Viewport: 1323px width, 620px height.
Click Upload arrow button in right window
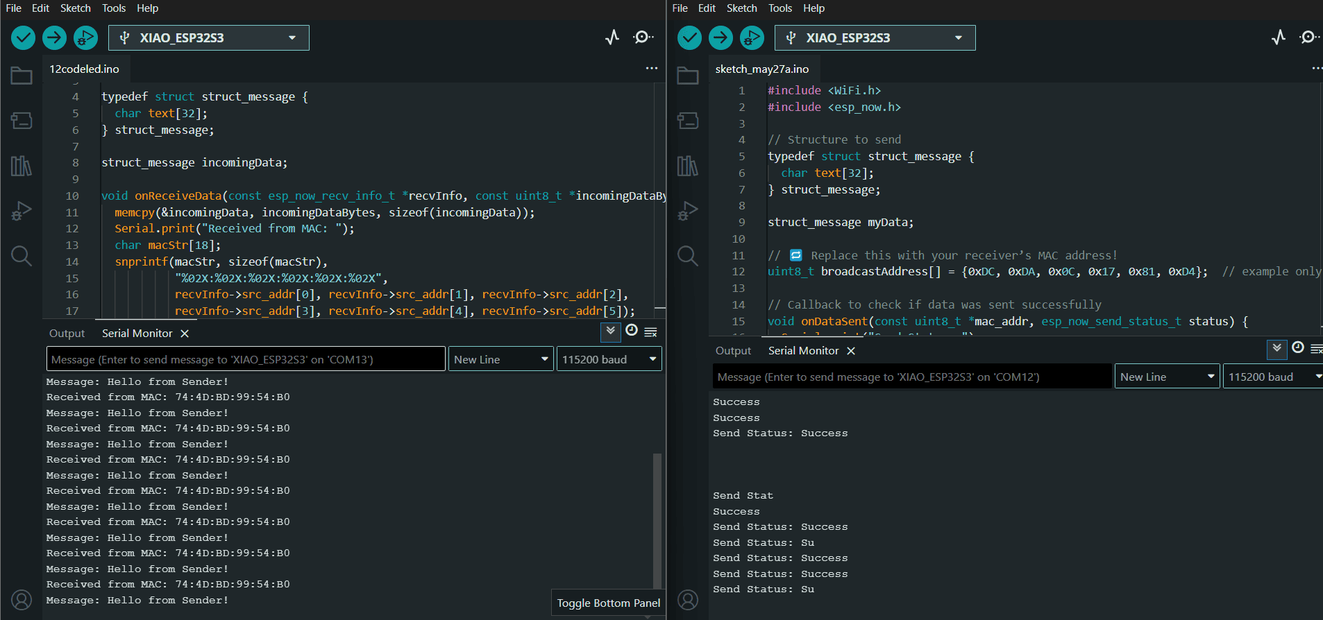[721, 37]
